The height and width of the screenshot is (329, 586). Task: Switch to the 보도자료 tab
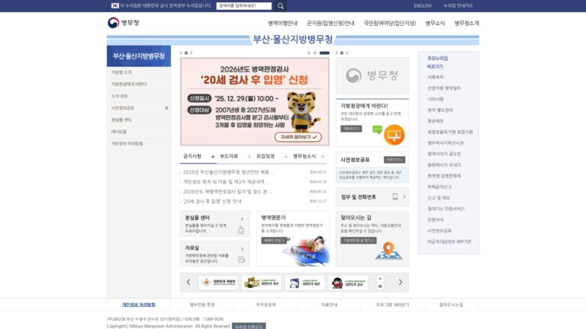tap(229, 156)
